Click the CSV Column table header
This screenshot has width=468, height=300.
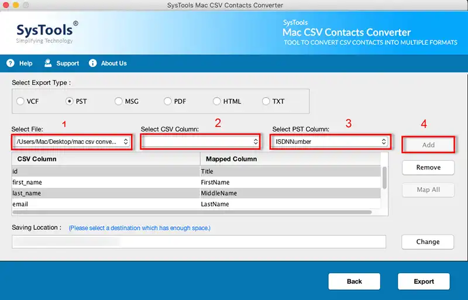pos(106,159)
